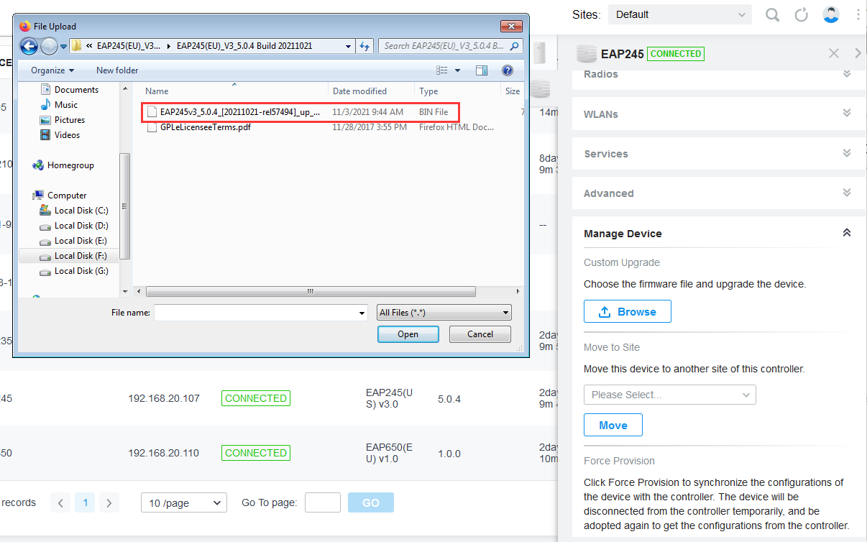The width and height of the screenshot is (867, 542).
Task: Click Browse to choose firmware file
Action: (628, 311)
